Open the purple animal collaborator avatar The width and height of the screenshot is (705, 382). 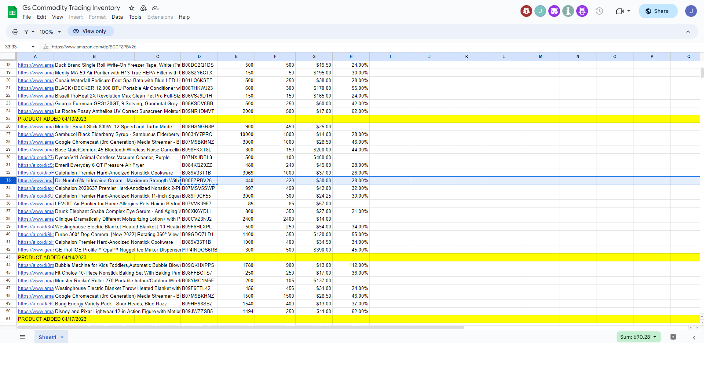pos(554,11)
